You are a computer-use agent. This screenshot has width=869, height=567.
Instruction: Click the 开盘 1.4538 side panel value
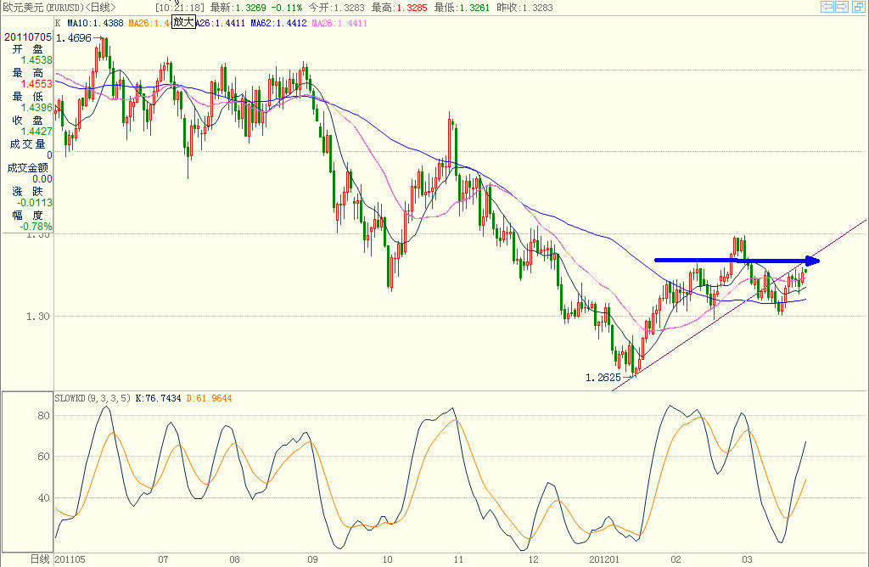pyautogui.click(x=36, y=60)
